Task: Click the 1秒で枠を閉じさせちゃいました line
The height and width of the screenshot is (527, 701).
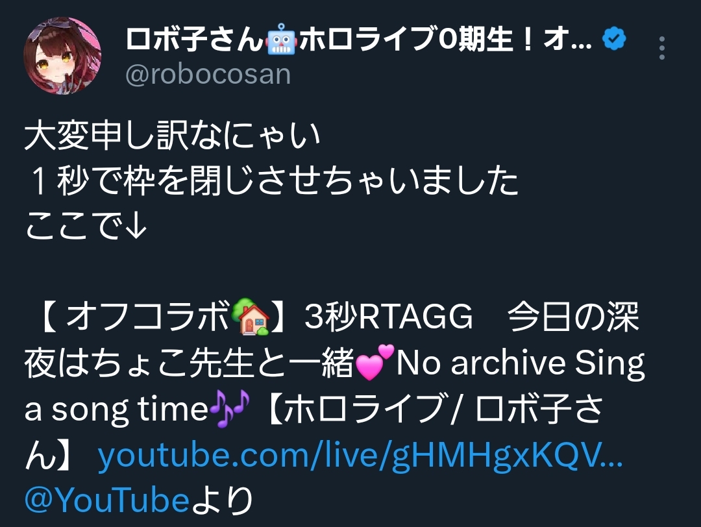Action: [x=271, y=180]
